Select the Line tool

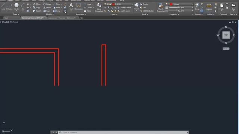pos(3,6)
